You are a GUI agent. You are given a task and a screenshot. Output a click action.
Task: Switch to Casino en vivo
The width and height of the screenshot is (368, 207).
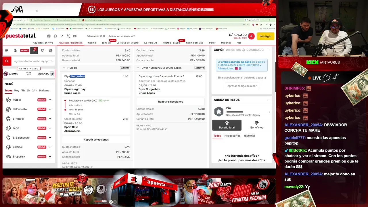coord(195,43)
